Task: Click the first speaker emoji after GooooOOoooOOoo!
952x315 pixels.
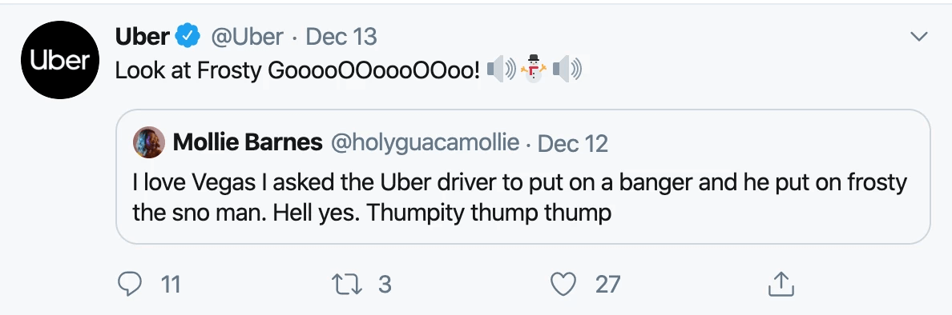Action: point(502,69)
